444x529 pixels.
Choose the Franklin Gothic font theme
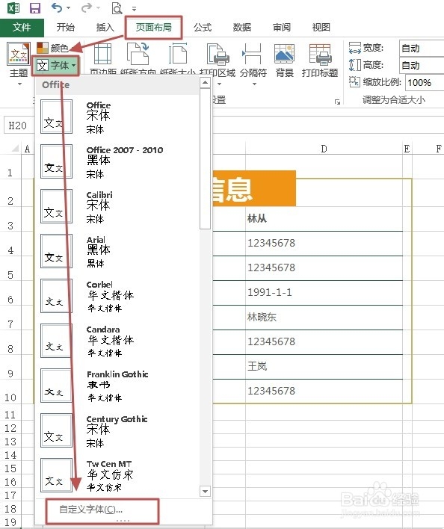(118, 386)
